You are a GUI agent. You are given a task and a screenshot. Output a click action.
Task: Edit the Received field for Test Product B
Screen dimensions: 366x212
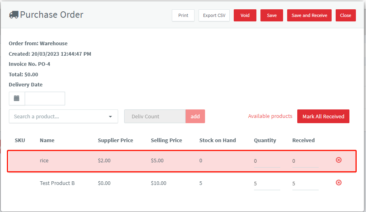tap(305, 184)
